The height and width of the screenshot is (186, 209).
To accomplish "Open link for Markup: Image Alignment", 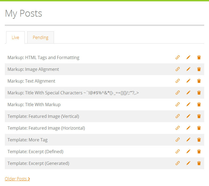I will [x=178, y=69].
